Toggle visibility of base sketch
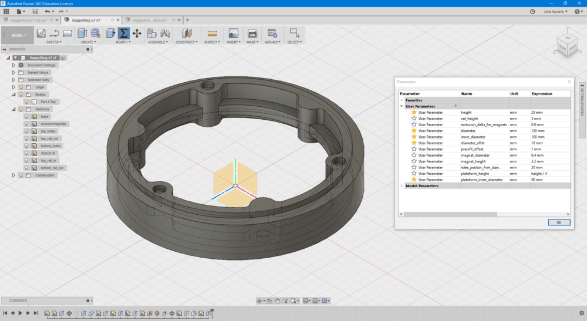The image size is (587, 321). pos(26,116)
